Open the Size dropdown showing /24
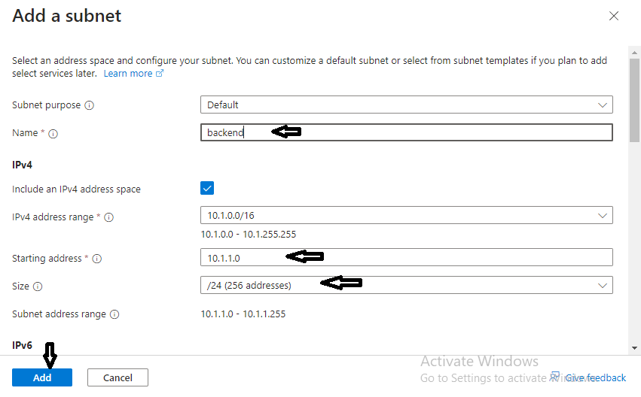Image resolution: width=641 pixels, height=397 pixels. point(406,286)
